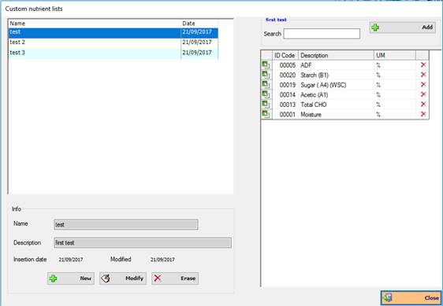Image resolution: width=443 pixels, height=306 pixels.
Task: Remove Total CHO with its red X
Action: click(x=423, y=105)
